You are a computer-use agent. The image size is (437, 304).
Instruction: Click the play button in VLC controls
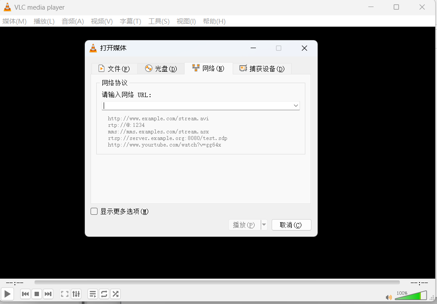coord(7,294)
